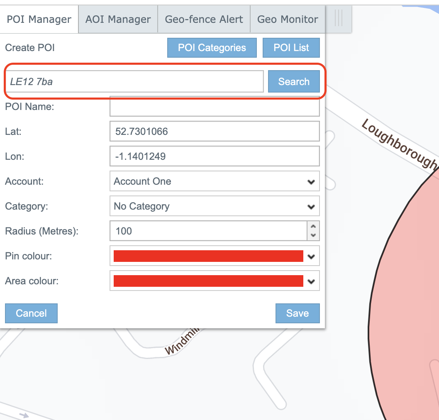Click the Lon field

pos(214,156)
